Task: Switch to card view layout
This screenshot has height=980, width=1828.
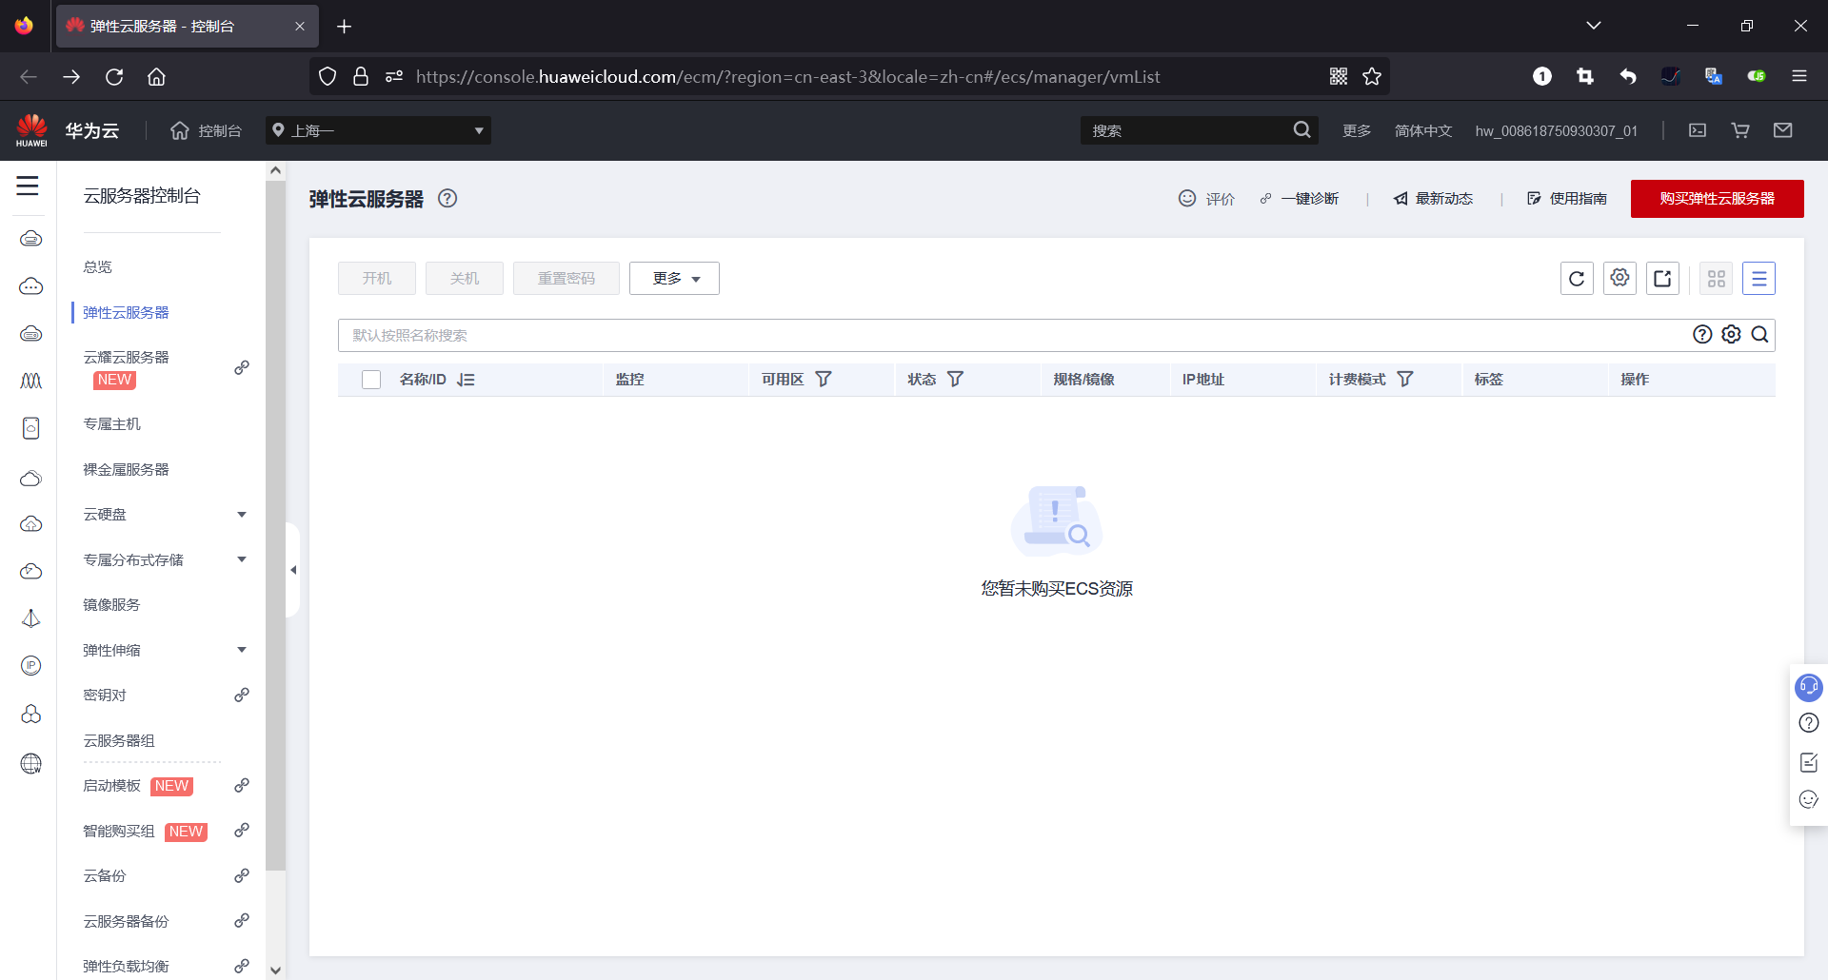Action: pos(1717,278)
